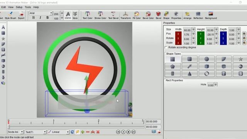Remove keyframe with red minus icon
247x139 pixels.
[x=88, y=132]
